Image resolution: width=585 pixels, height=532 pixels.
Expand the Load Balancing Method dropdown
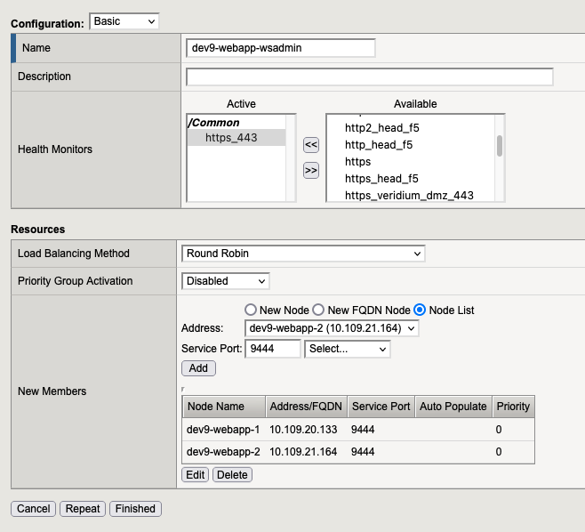pos(303,254)
